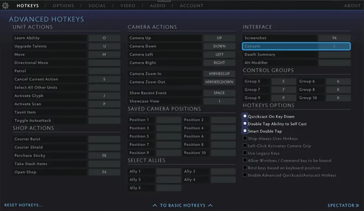Set hotkey for camera Position 2
The image size is (364, 211).
tap(223, 120)
